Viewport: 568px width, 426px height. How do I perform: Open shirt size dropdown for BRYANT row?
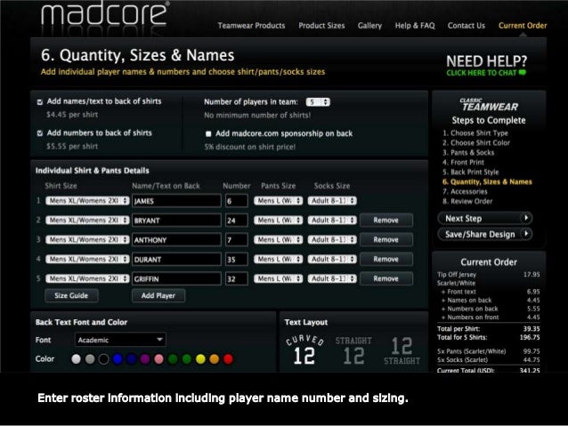[87, 220]
